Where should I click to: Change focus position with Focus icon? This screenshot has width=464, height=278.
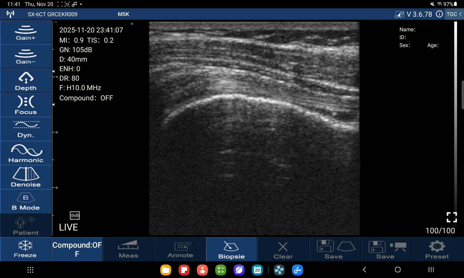tap(26, 105)
